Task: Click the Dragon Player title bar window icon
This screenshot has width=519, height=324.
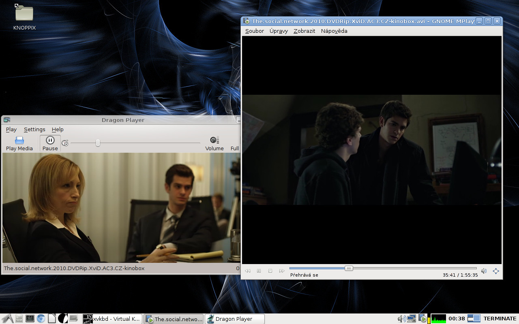Action: (6, 120)
